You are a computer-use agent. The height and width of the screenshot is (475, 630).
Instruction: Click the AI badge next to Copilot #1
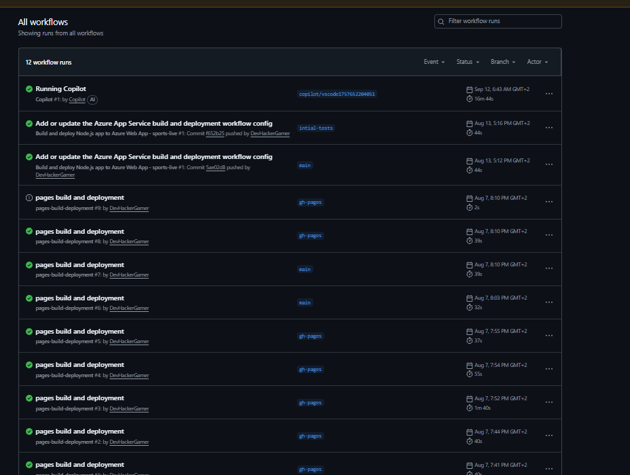tap(92, 99)
